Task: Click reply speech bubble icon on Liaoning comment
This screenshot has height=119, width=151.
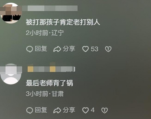Action: (29, 49)
